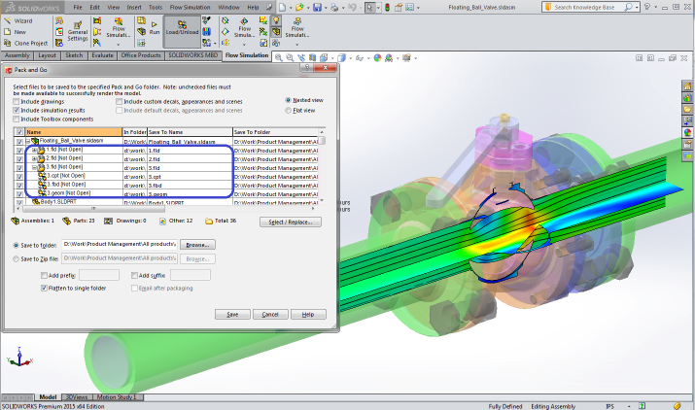The image size is (695, 410).
Task: Enable Add suffix checkbox
Action: pos(134,275)
